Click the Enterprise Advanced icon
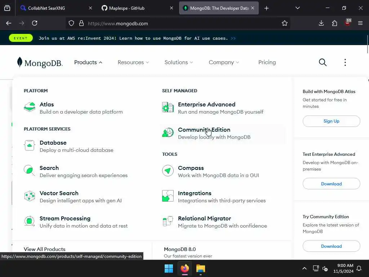369x277 pixels. [168, 107]
